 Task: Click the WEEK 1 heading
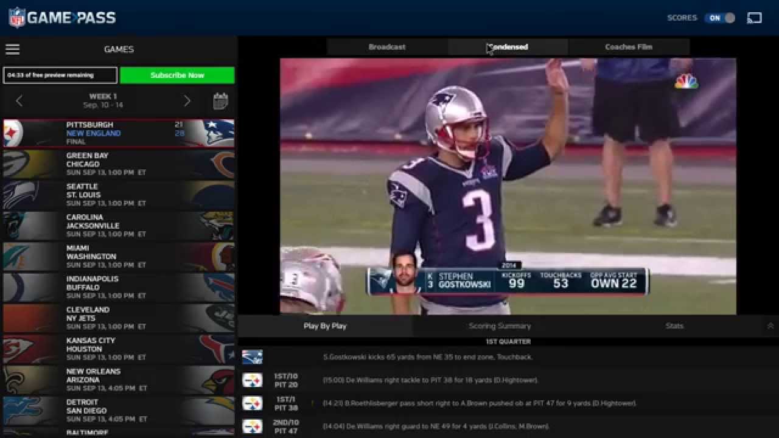click(x=103, y=96)
